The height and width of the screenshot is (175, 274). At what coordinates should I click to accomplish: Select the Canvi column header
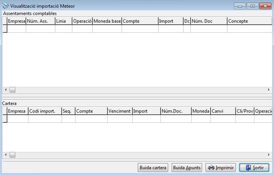click(223, 111)
